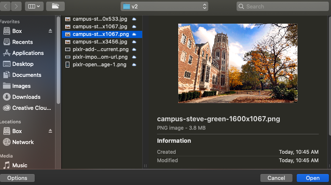The width and height of the screenshot is (331, 185).
Task: Select the Music item under Media
Action: click(x=19, y=166)
